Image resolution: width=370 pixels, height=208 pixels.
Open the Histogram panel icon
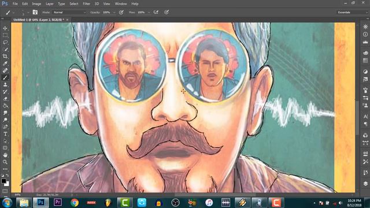[x=365, y=42]
